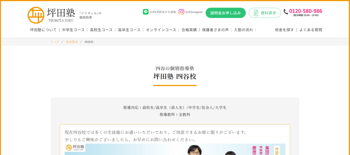Open the official Instagram icon
This screenshot has width=350, height=155.
coord(181,12)
